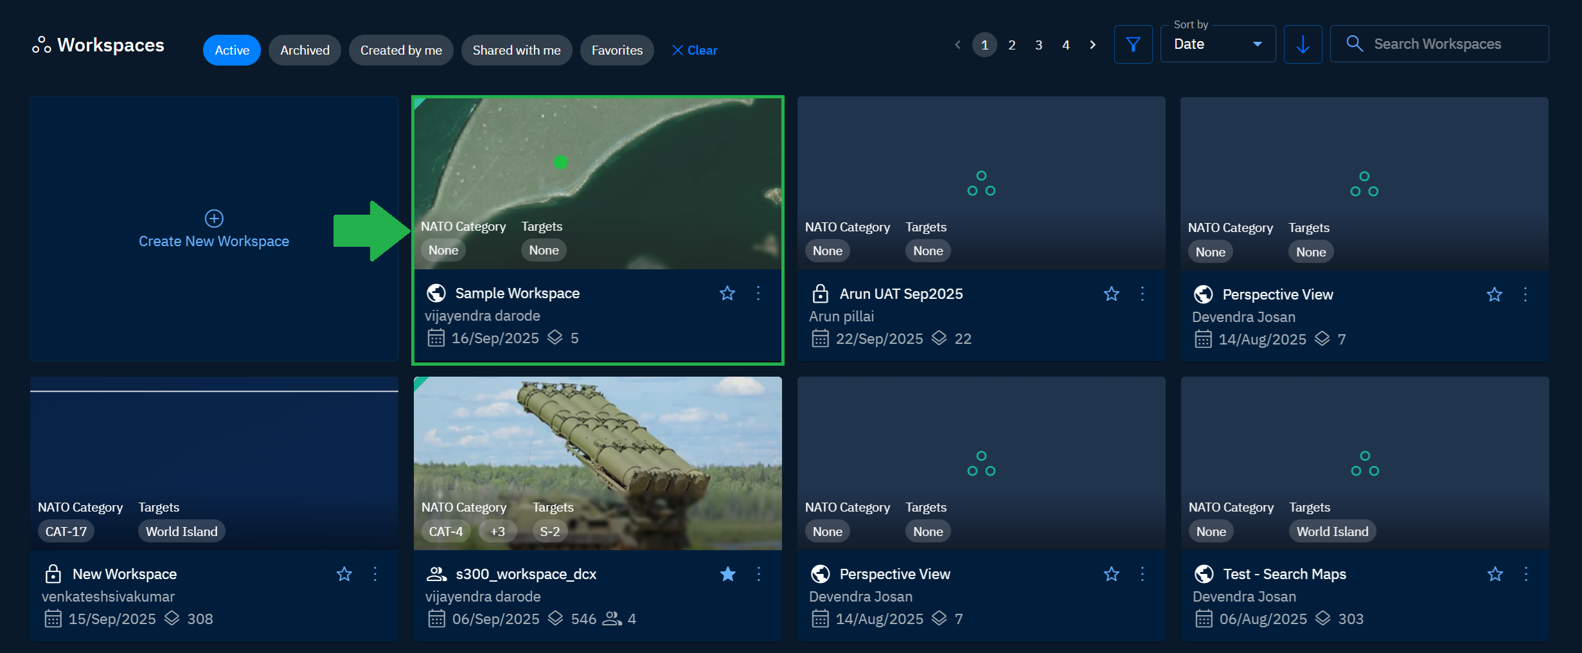The height and width of the screenshot is (653, 1582).
Task: Jump to page 3 of workspaces
Action: [1038, 45]
